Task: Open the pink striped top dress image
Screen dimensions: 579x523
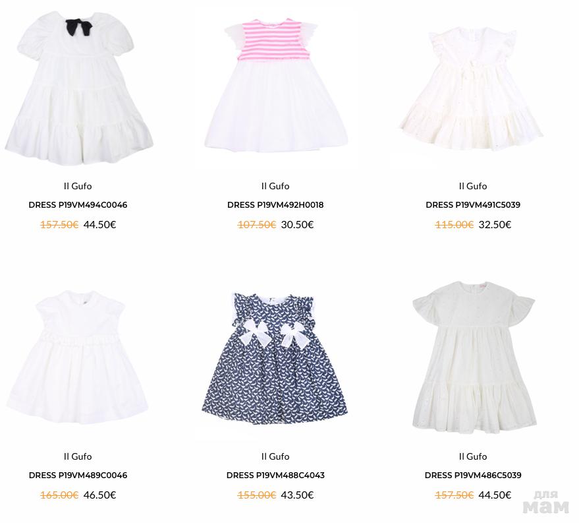Action: click(276, 85)
